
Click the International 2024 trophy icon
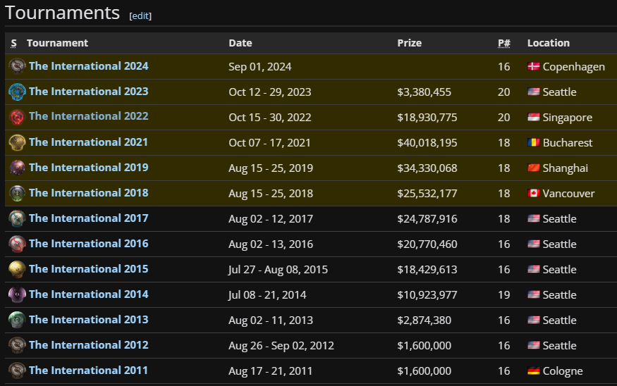click(17, 66)
